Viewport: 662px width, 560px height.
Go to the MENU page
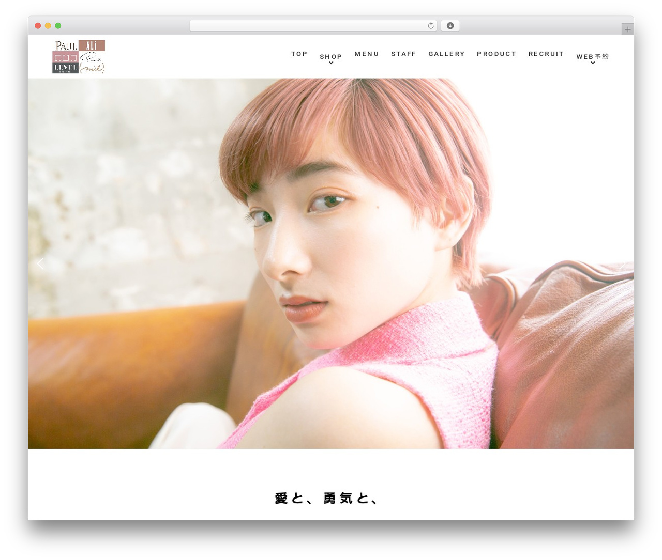[x=367, y=54]
